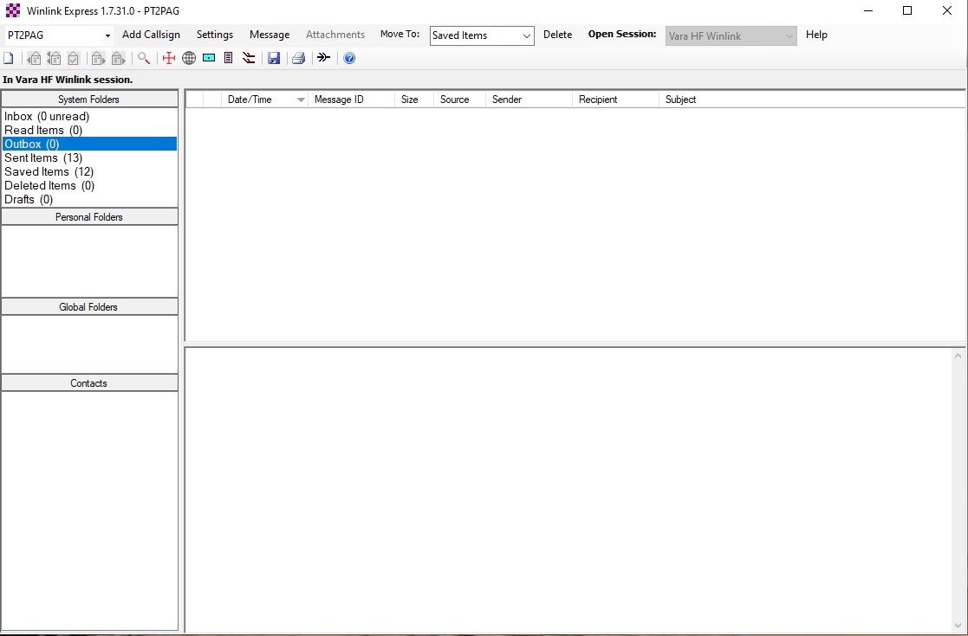Click the Global Folders header
Screen dimensions: 968x636
tap(89, 307)
